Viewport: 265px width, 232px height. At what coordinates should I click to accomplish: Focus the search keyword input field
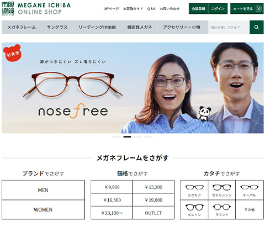tap(229, 27)
